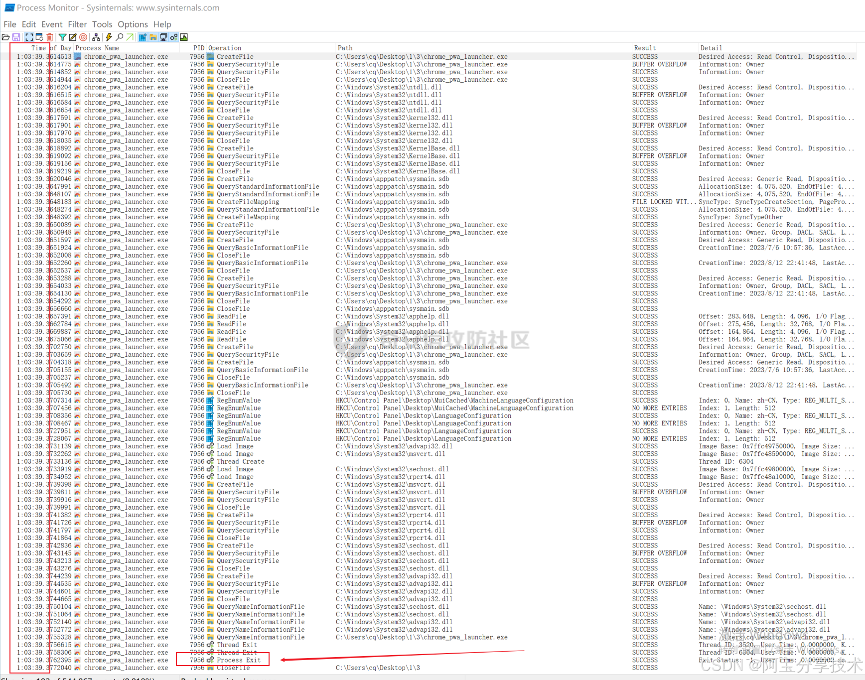Image resolution: width=865 pixels, height=680 pixels.
Task: Click path 'C:\Users\cq\Desktop\1\3' in last row
Action: tap(378, 668)
